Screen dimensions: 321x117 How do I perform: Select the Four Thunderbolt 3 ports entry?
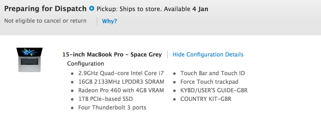coord(112,107)
